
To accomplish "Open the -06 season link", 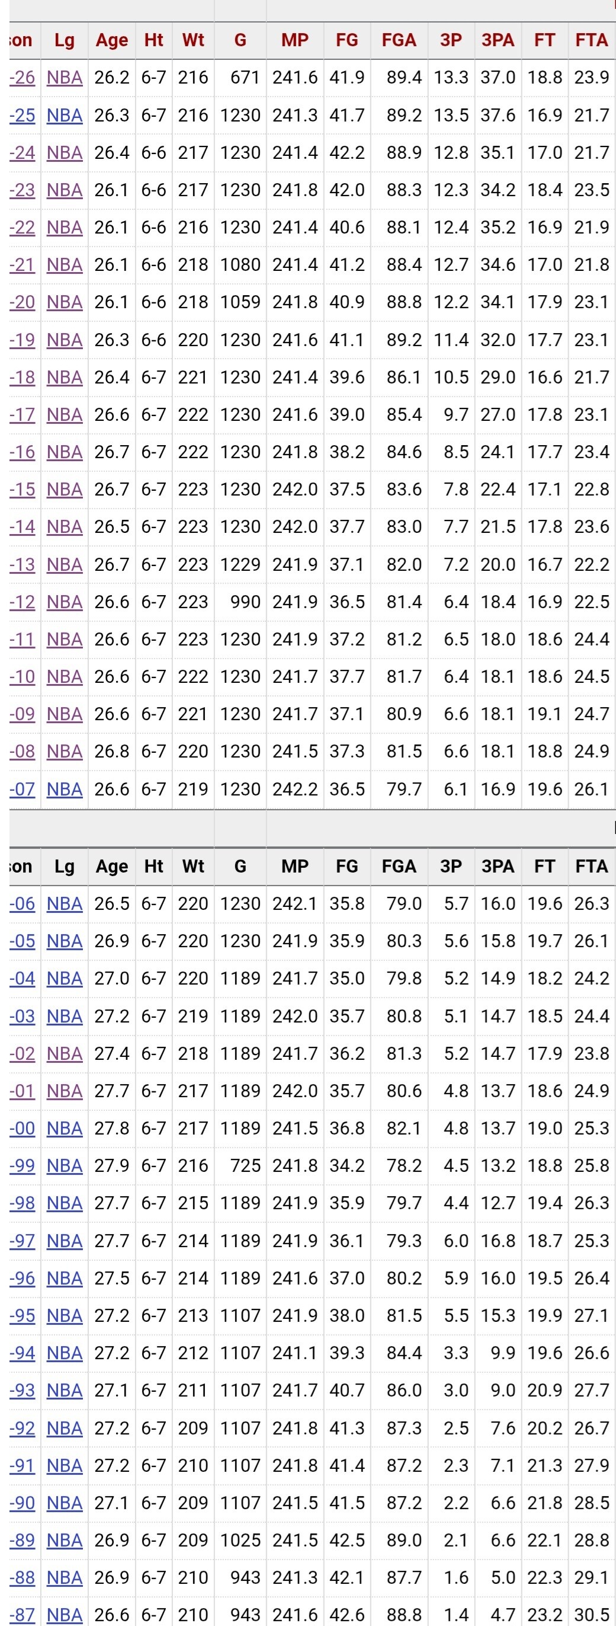I will [23, 904].
